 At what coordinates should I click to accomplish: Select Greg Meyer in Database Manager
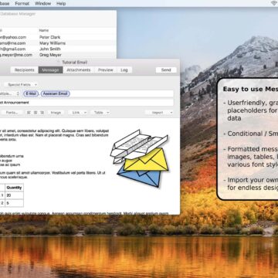coord(50,55)
